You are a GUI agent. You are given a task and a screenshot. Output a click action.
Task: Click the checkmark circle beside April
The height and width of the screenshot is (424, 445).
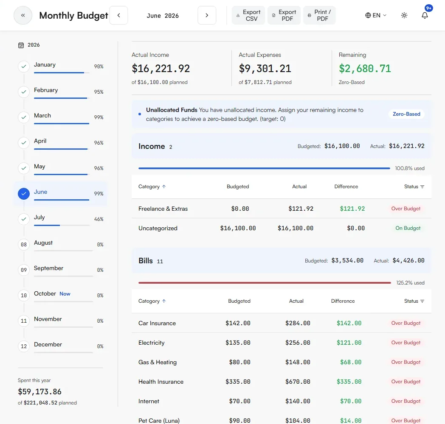click(x=24, y=143)
